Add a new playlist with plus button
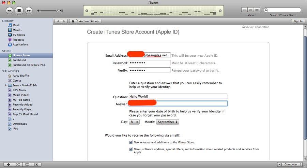Image resolution: width=307 pixels, height=168 pixels. point(9,165)
